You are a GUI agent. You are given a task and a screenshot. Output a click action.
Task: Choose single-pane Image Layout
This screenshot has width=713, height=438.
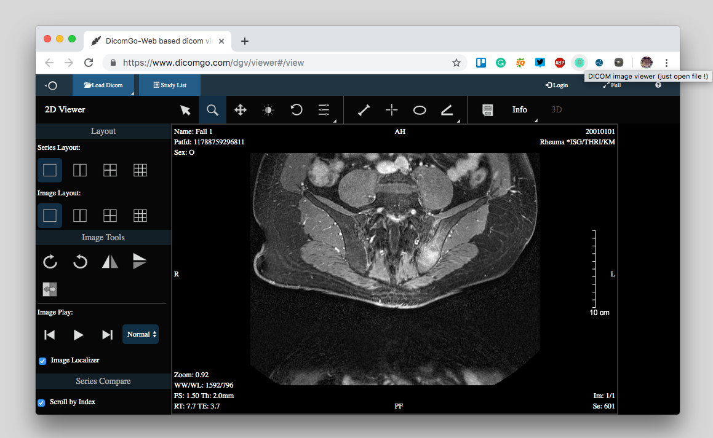pos(50,215)
